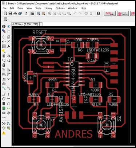The image size is (136, 148).
Task: Switch to schematic with the Board/Schematic icon
Action: 26,13
